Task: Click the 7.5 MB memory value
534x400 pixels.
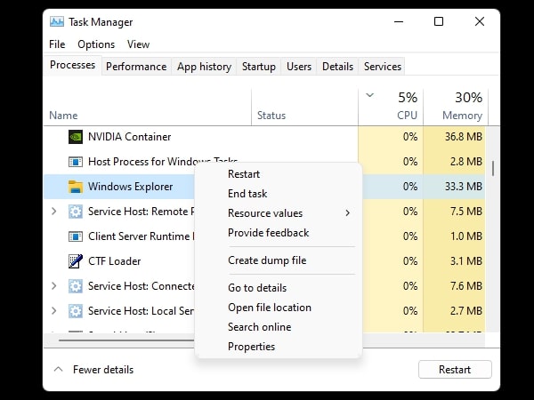Action: 466,212
